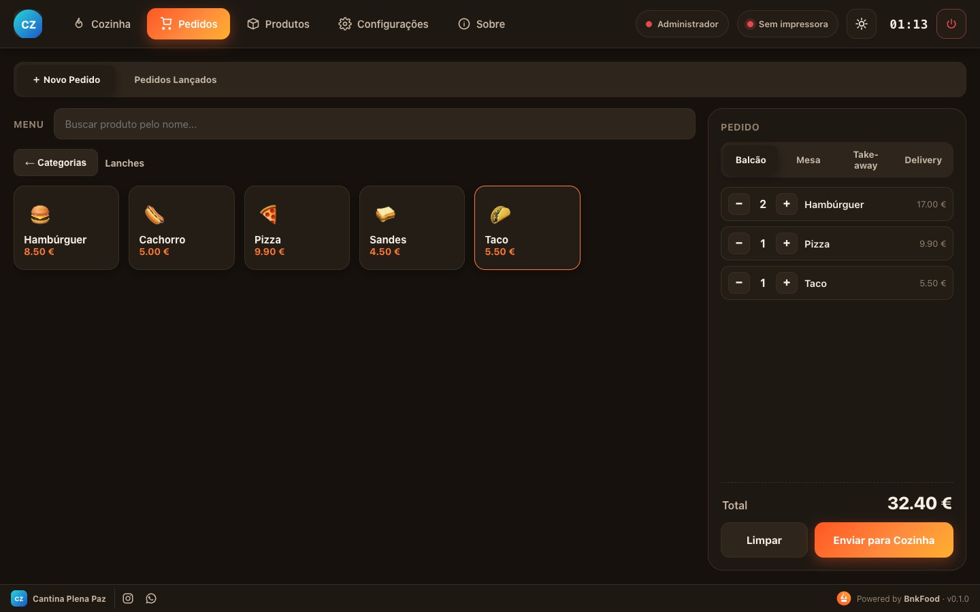Click the Administrador user badge
Image resolution: width=980 pixels, height=612 pixels.
[x=682, y=24]
